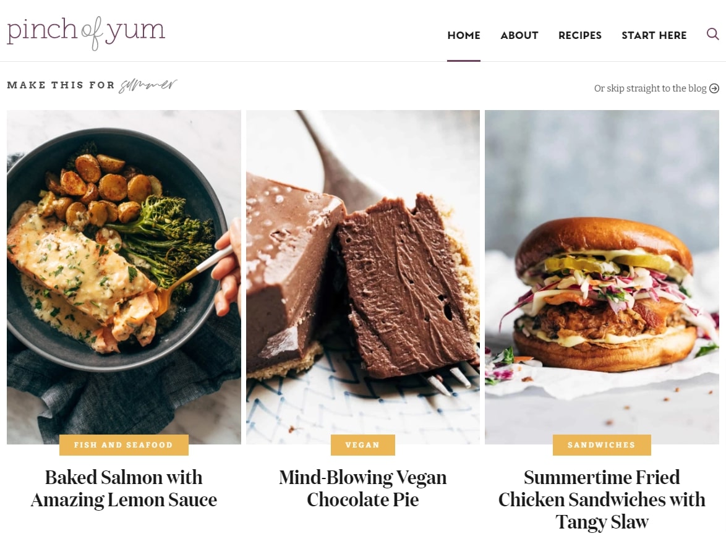Open the Sandwiches category tag

[602, 445]
